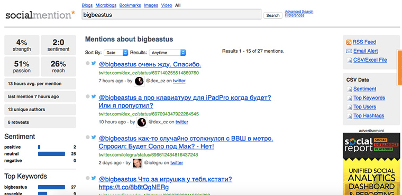Open mention 'Что за игрушка у тебя'
This screenshot has height=195, width=402.
[x=165, y=183]
